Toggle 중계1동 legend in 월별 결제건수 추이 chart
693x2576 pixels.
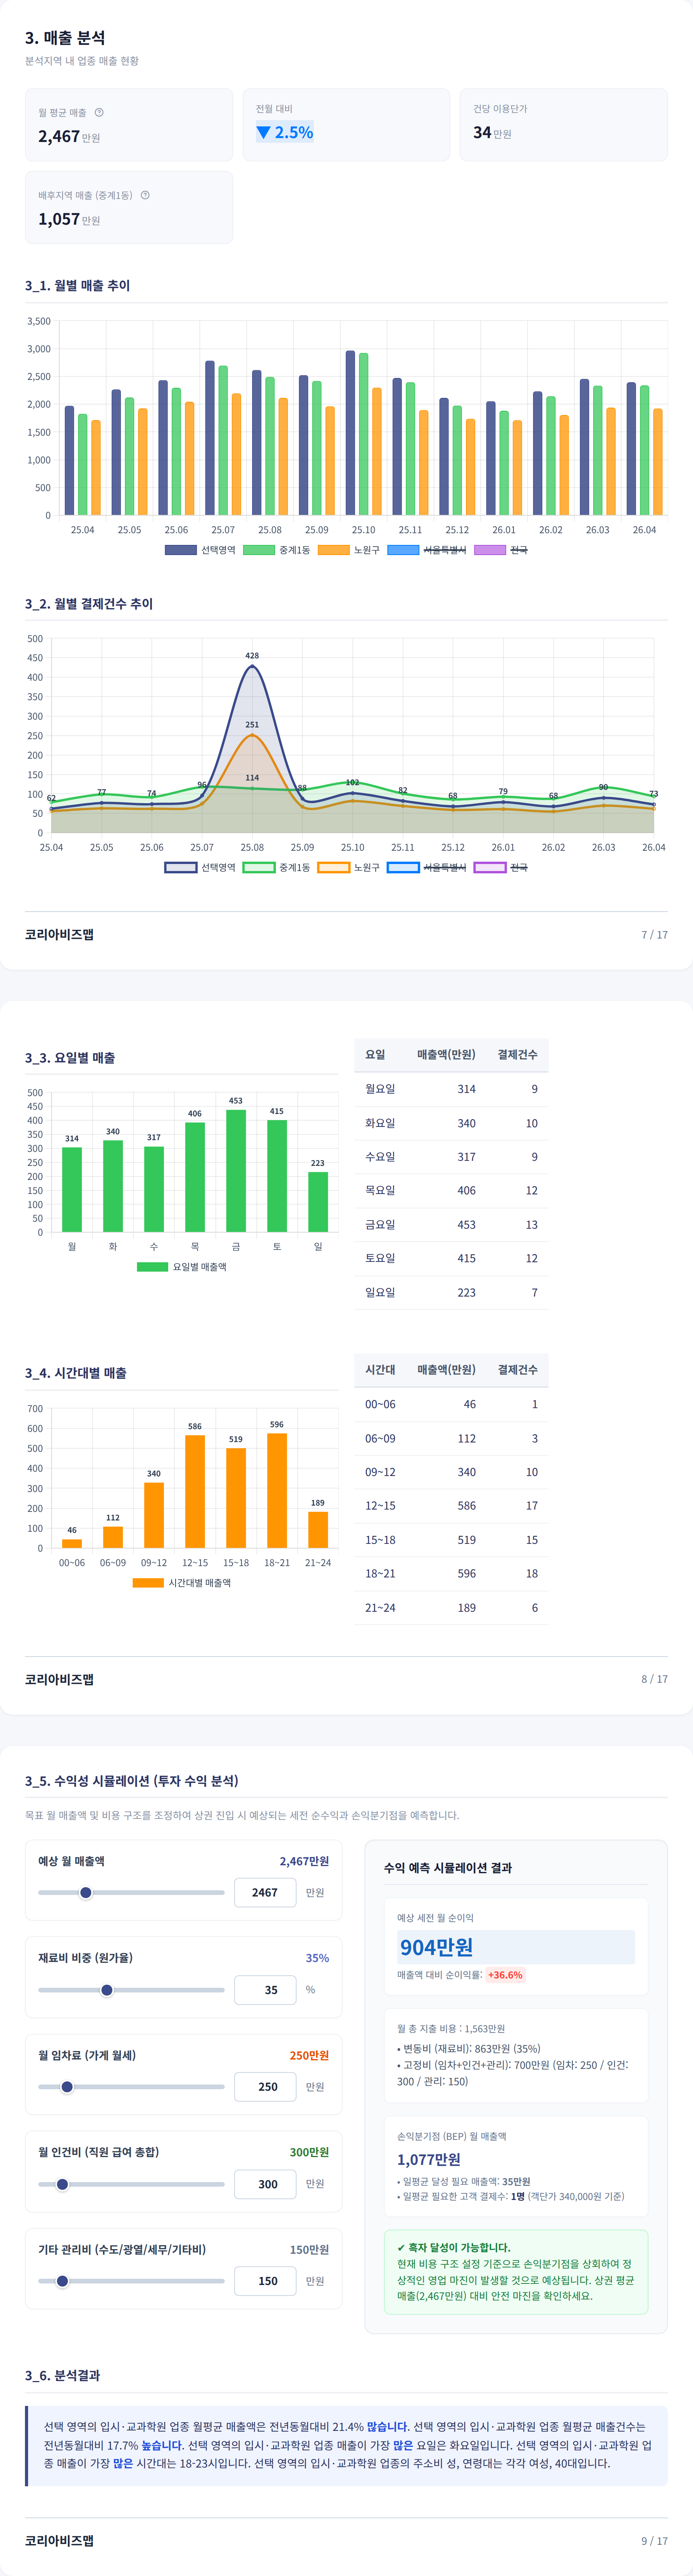277,867
